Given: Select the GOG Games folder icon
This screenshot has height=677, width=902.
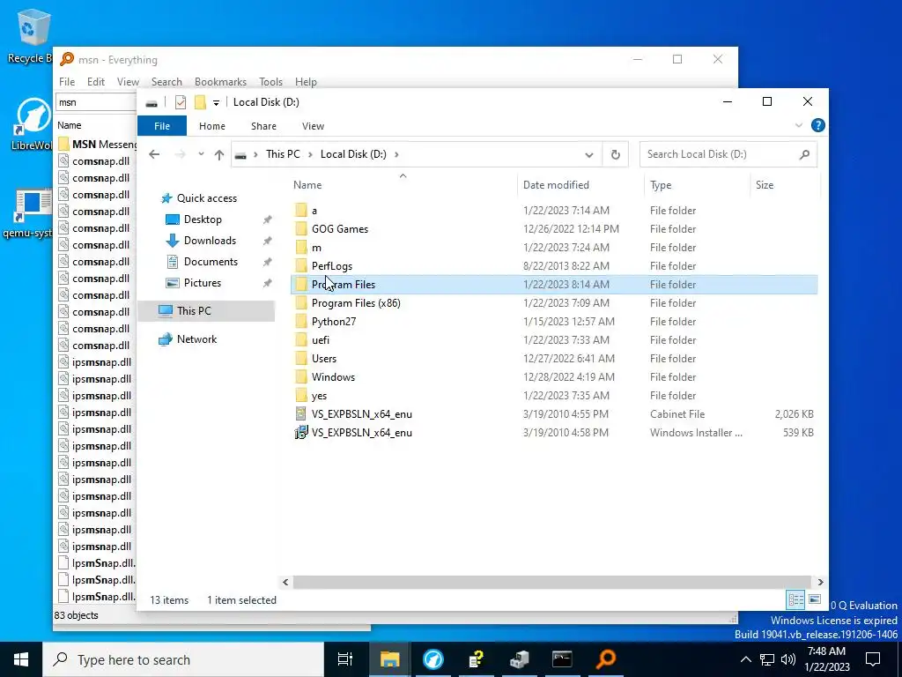Looking at the screenshot, I should 301,228.
